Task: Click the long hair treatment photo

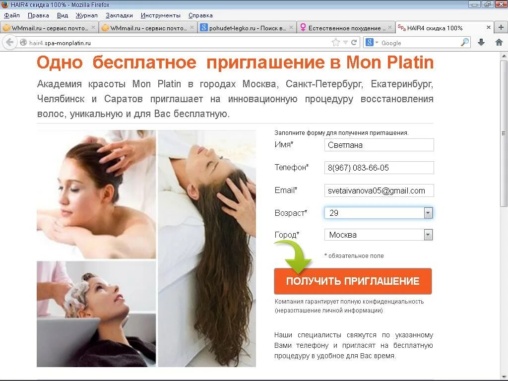Action: click(207, 249)
